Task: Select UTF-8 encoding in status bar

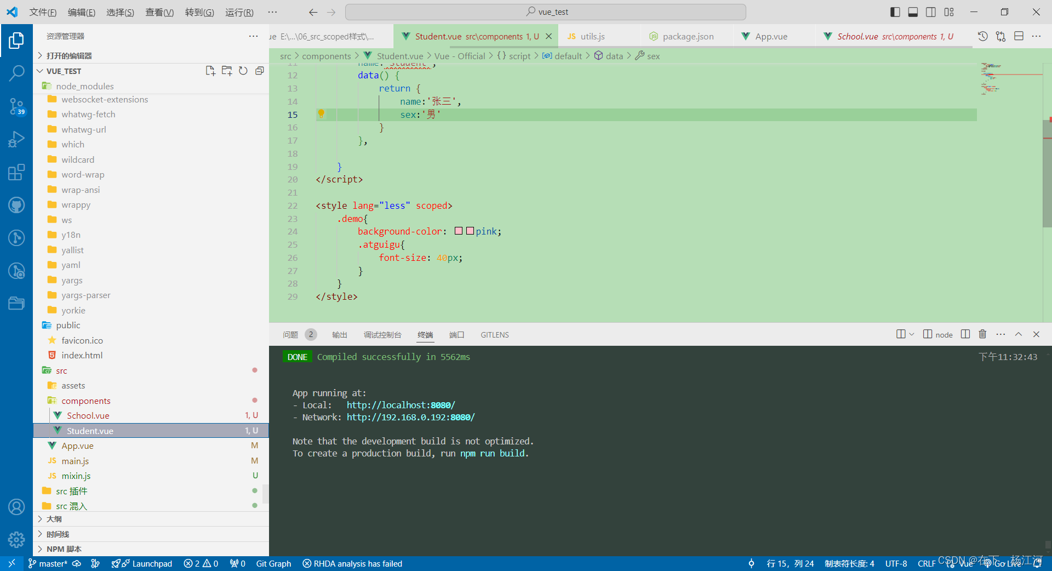Action: [896, 563]
